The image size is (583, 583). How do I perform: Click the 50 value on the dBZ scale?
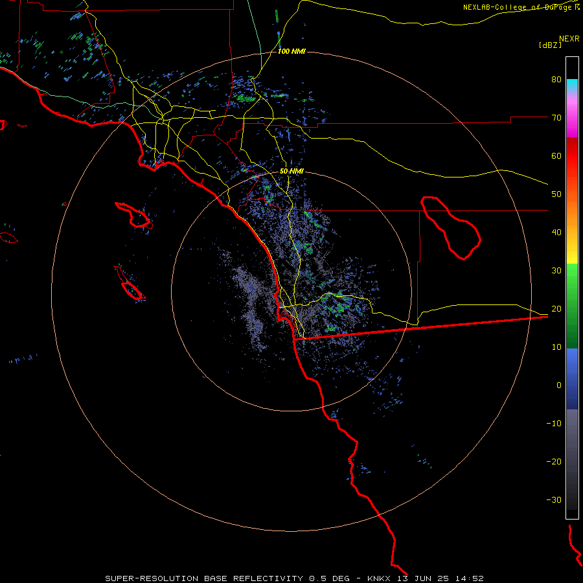point(556,194)
